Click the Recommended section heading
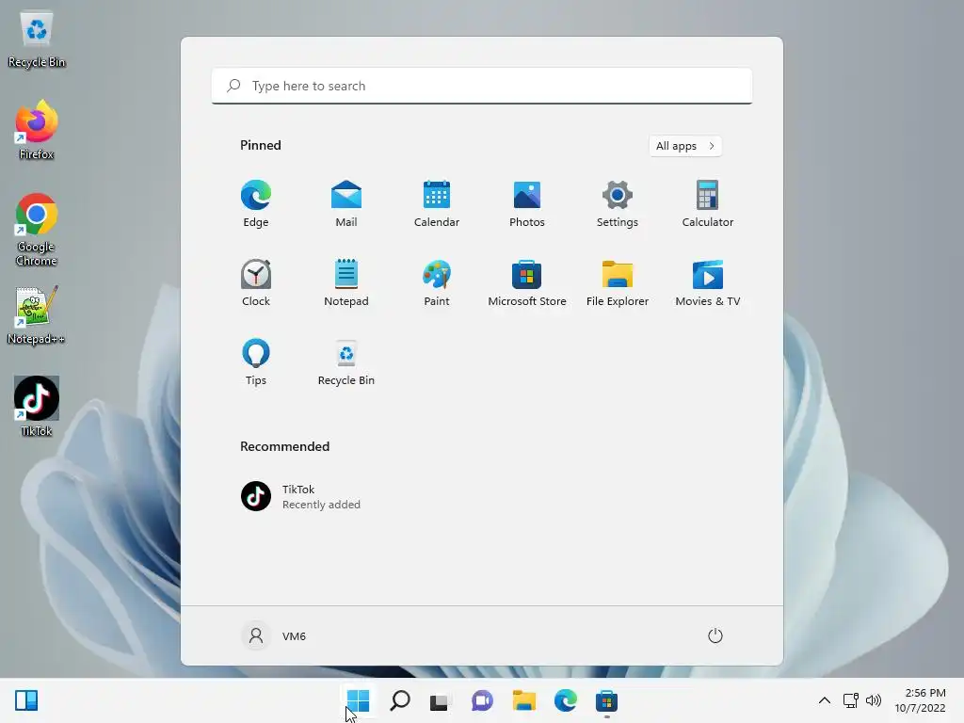This screenshot has width=964, height=723. (x=284, y=446)
